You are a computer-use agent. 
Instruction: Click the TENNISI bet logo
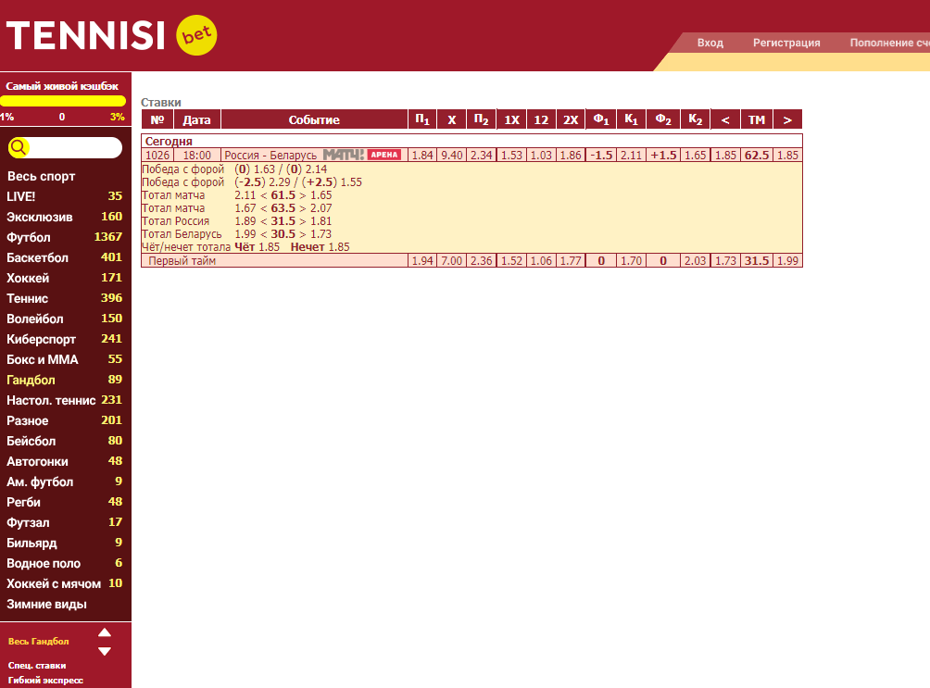[x=111, y=35]
